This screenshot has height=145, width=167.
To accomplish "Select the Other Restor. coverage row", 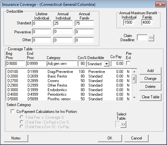I will click(x=69, y=85).
